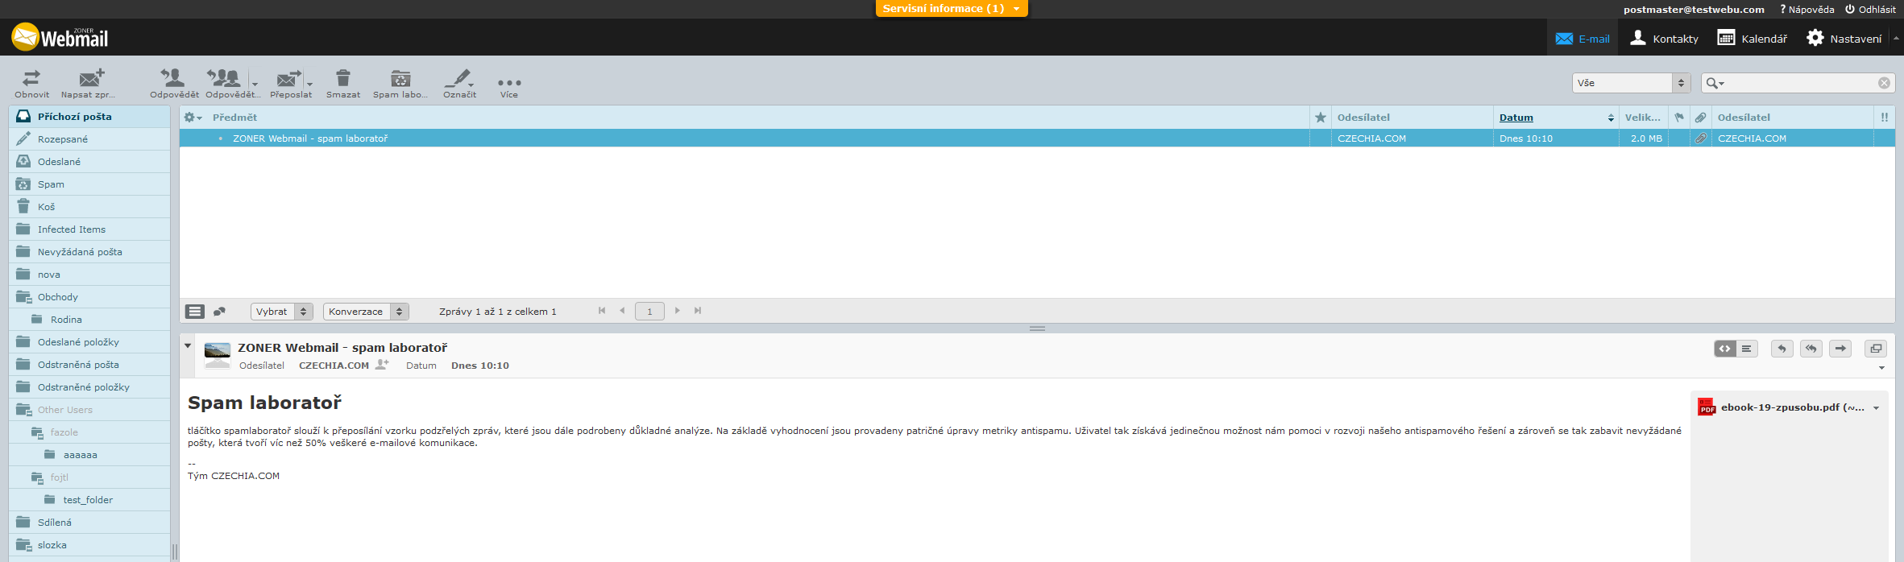Add CZECHIA.COM sender to contacts
The image size is (1904, 562).
click(x=382, y=365)
